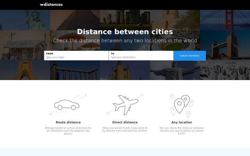Click the pyramid photo
Screen dimensions: 250x156
click(75, 20)
